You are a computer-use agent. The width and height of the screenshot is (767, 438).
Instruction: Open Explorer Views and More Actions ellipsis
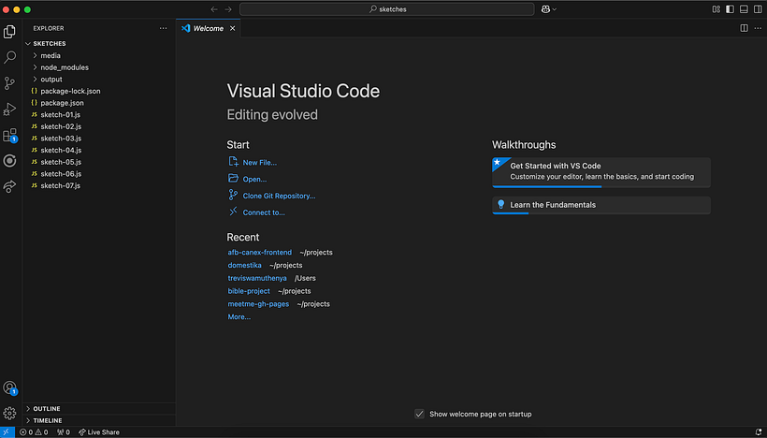[163, 28]
